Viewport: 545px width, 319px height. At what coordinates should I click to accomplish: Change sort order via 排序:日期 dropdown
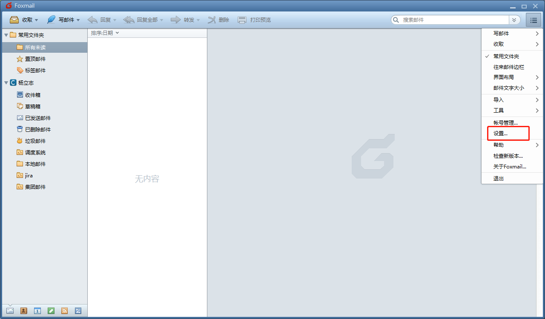click(105, 33)
